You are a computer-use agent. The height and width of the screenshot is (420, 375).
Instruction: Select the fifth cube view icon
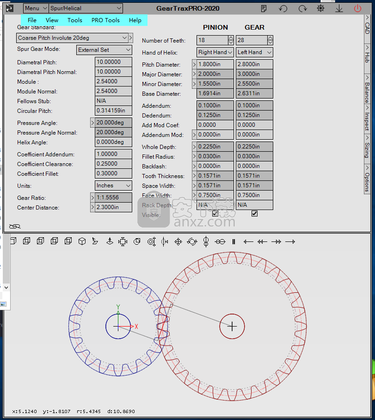68,241
